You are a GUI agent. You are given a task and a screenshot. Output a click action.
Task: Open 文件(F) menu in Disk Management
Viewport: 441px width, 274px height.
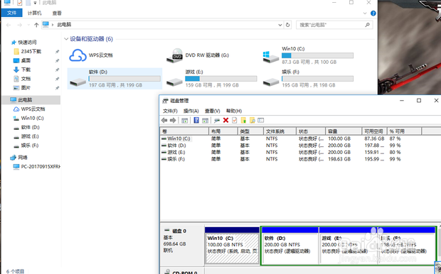click(170, 111)
